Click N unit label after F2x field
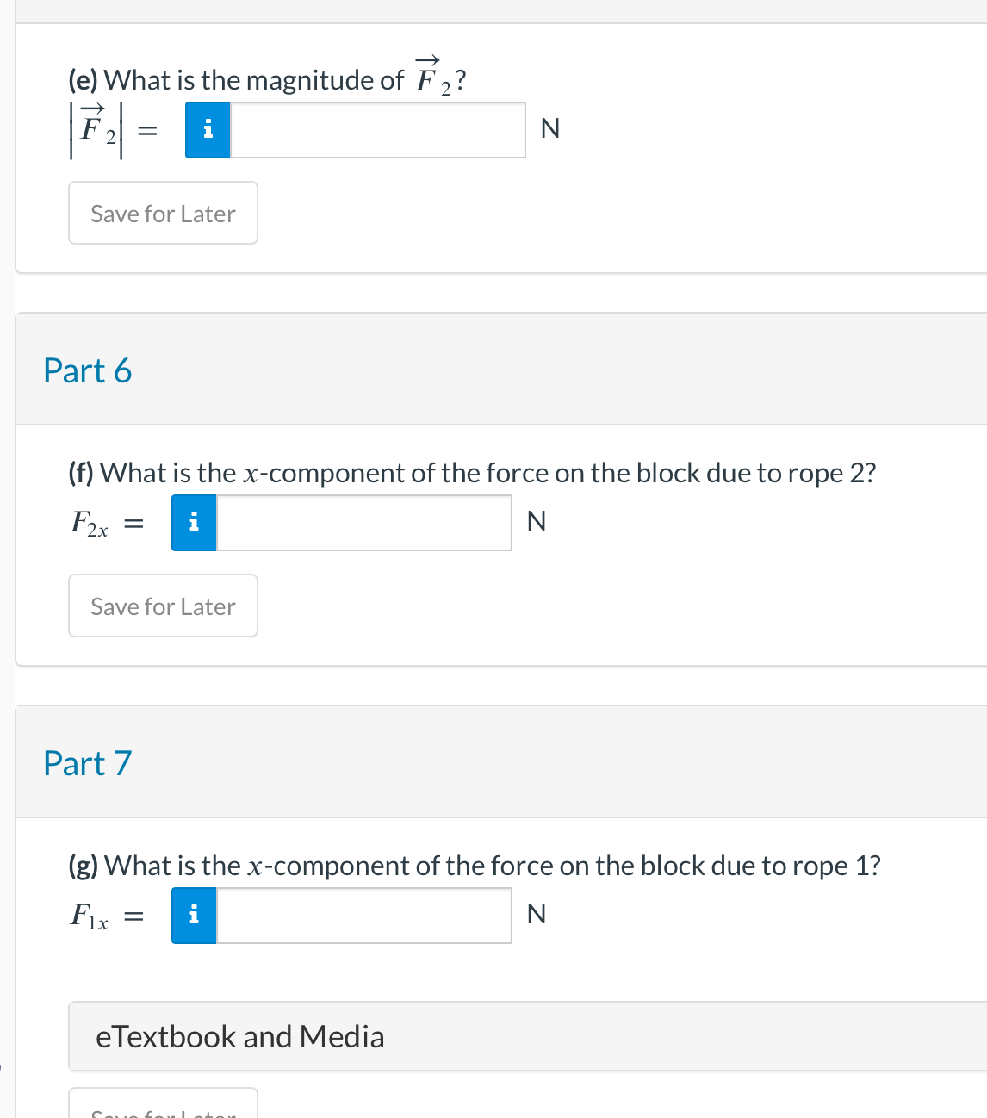Screen dimensions: 987x1118 536,522
